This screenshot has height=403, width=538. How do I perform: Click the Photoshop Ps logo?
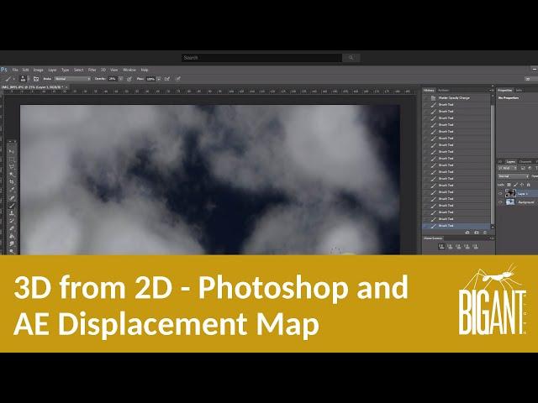point(3,70)
